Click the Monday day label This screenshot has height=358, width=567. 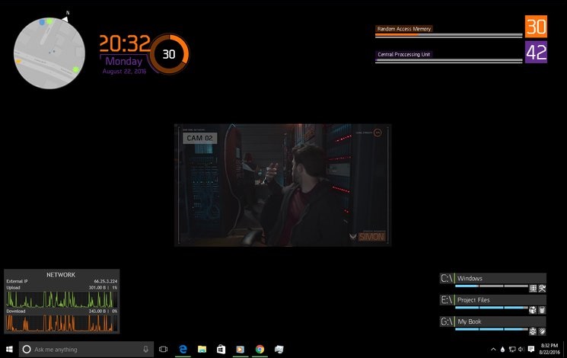click(x=123, y=61)
